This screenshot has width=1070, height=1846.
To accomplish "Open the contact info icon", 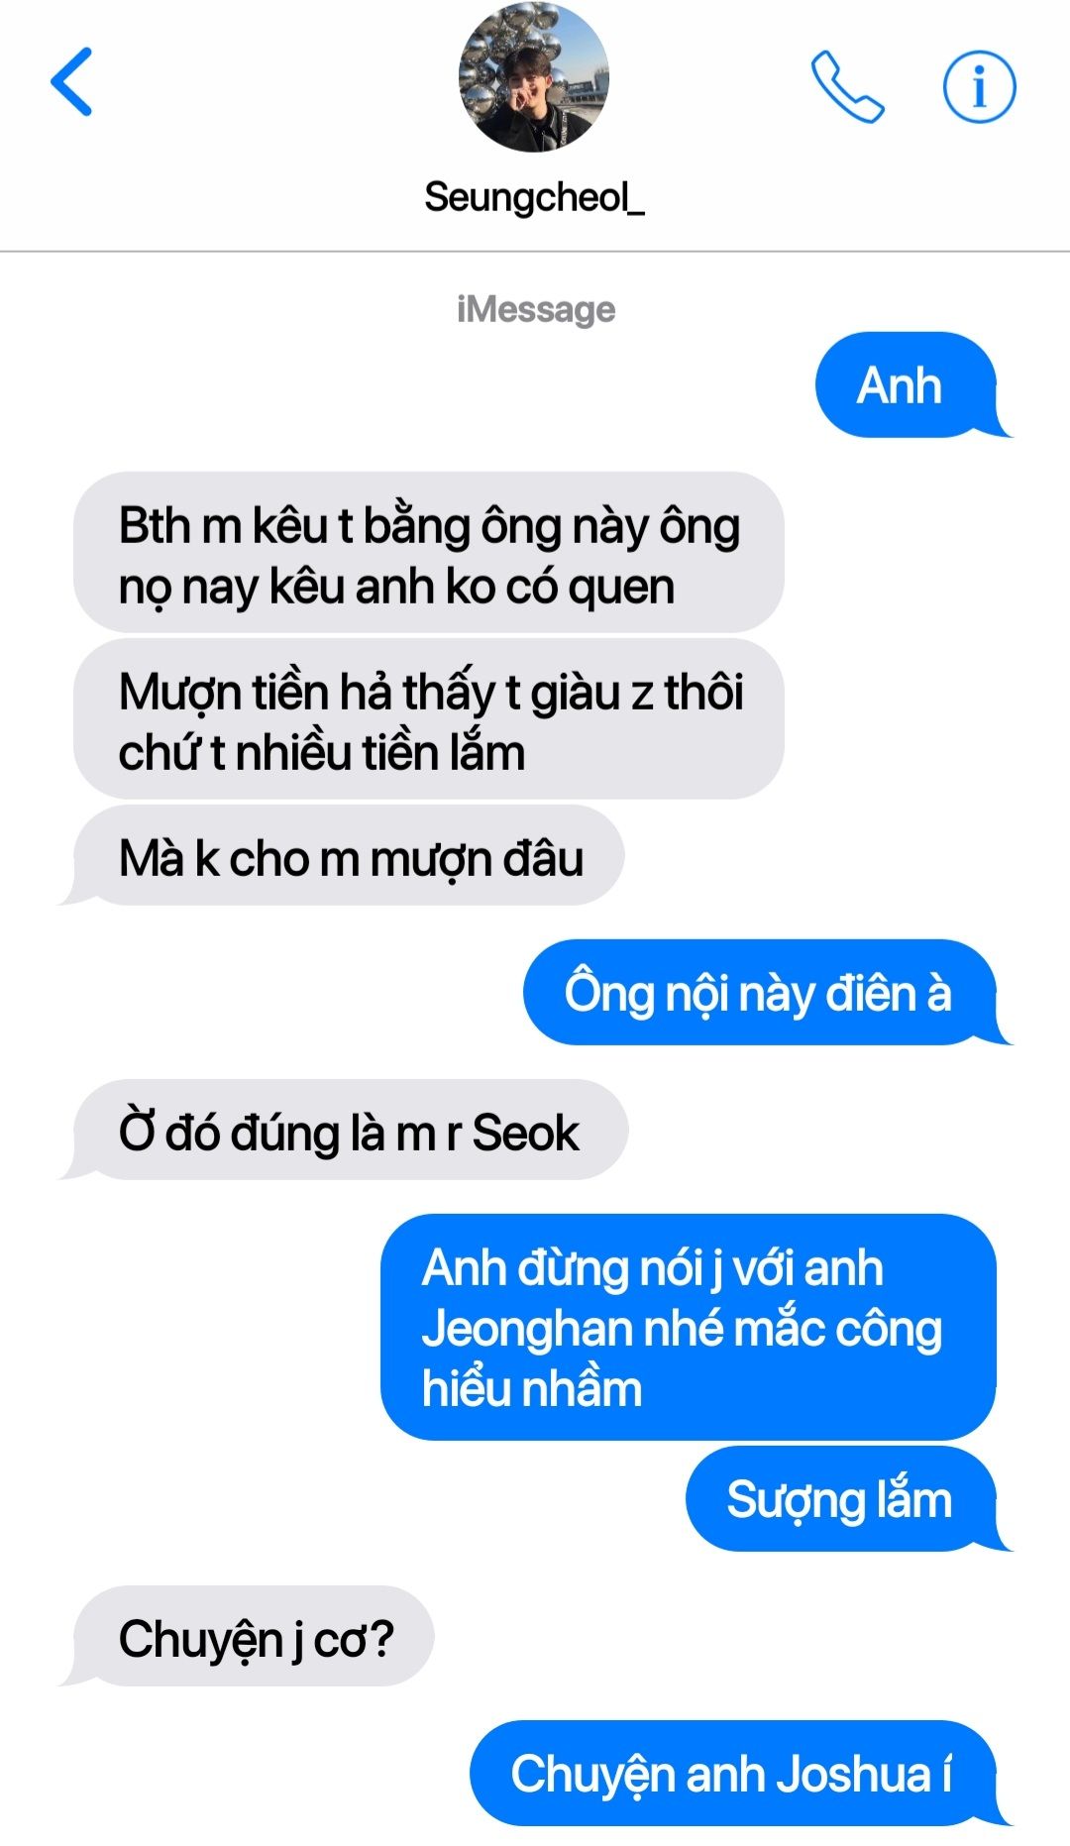I will 979,87.
